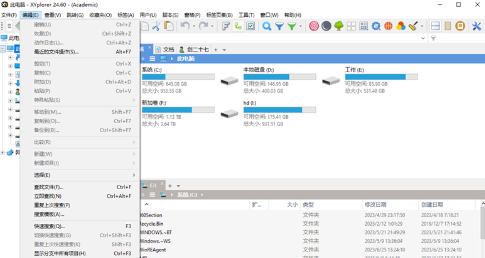Click hamburger icon in 系统 (C:) breadcrumb bar
The width and height of the screenshot is (485, 258).
click(x=152, y=195)
